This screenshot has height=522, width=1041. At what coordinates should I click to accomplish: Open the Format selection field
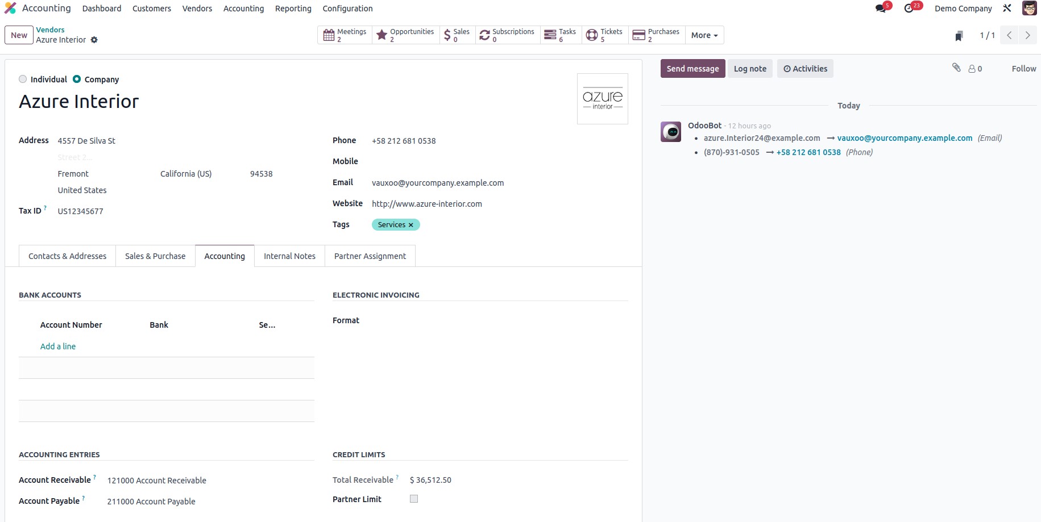[499, 320]
